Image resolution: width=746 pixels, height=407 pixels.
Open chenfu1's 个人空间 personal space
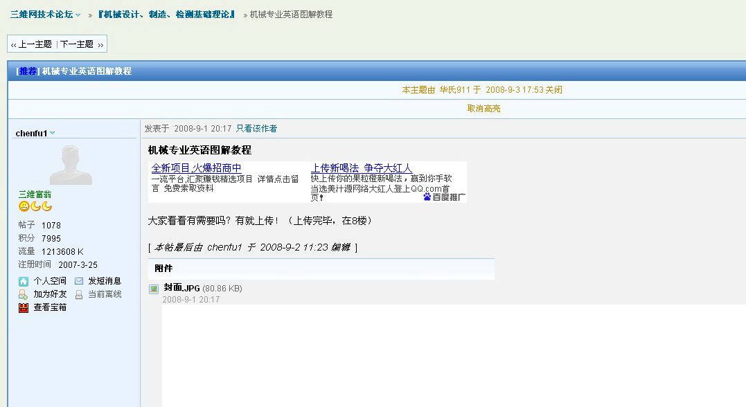[44, 281]
